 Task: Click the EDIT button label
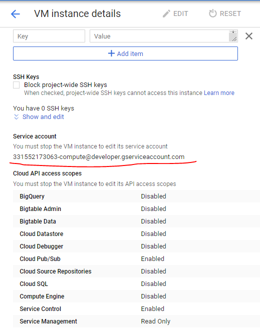coord(180,13)
